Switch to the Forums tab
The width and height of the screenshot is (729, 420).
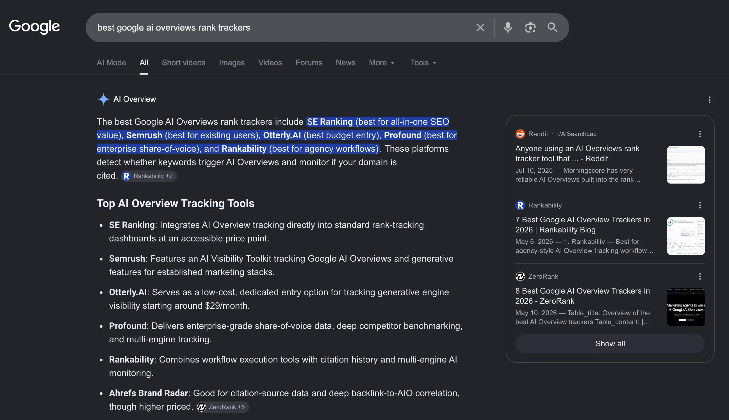[309, 63]
